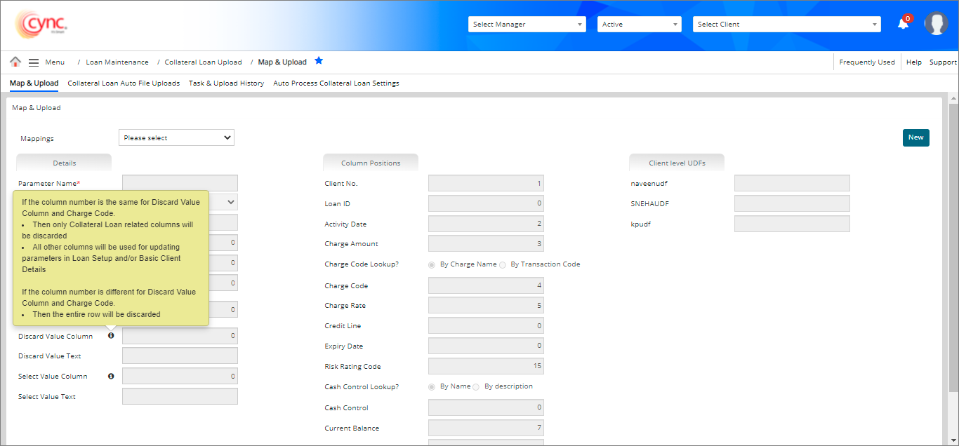Choose By description for Cash Control Lookup
The height and width of the screenshot is (446, 959).
[x=476, y=387]
